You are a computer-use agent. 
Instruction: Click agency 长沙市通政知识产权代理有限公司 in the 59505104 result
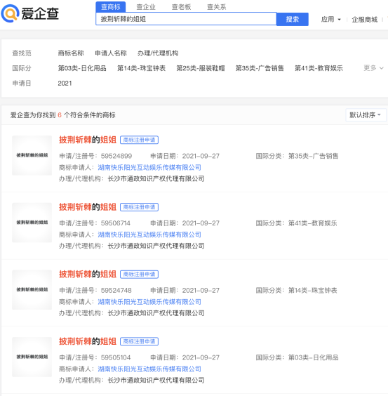(x=156, y=380)
